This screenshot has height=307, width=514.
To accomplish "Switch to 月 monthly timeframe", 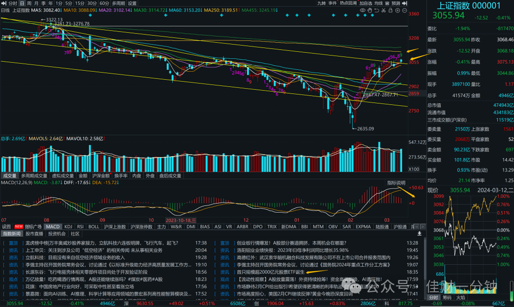I will [x=36, y=3].
